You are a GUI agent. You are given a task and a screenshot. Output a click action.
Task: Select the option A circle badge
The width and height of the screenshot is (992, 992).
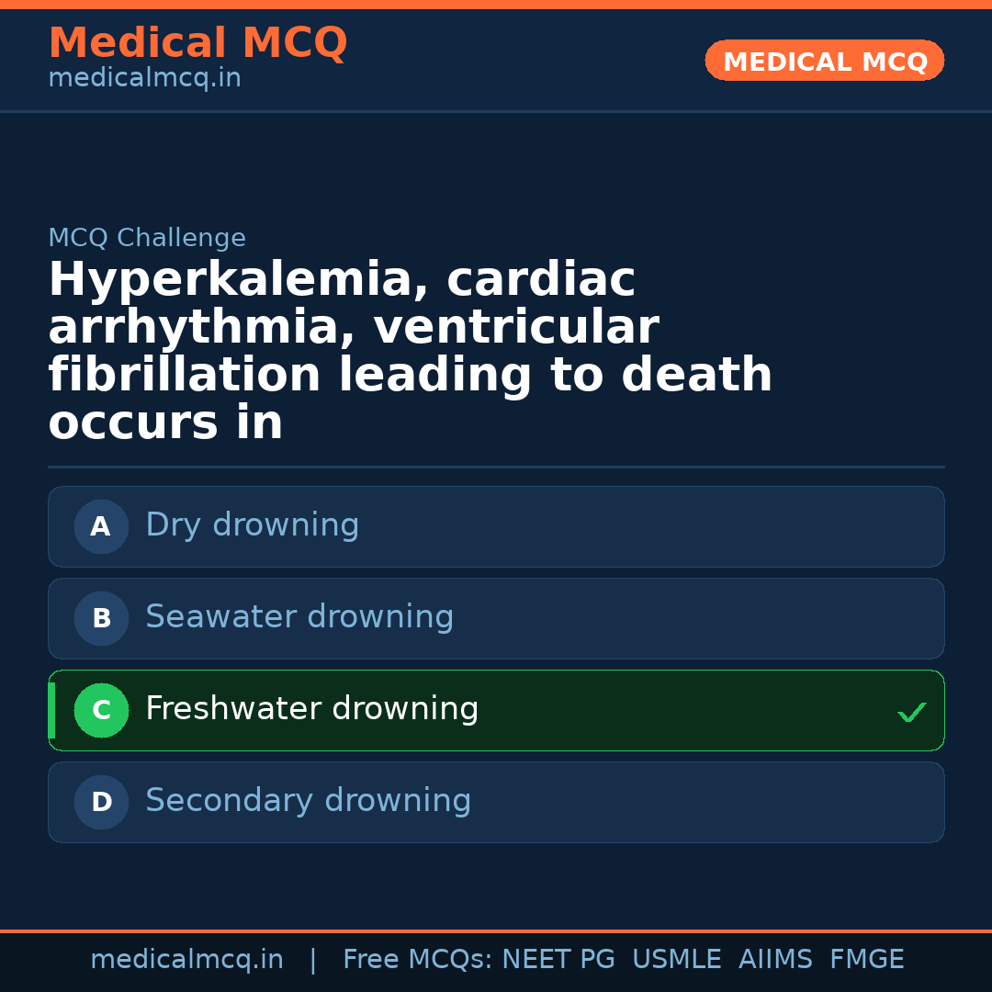[101, 526]
